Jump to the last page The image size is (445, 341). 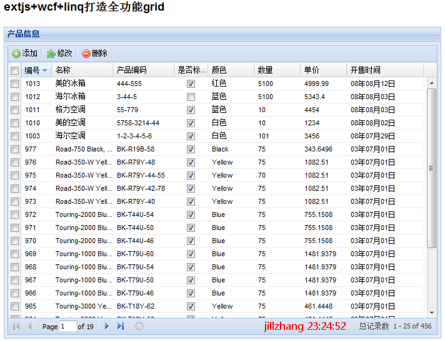[x=120, y=326]
